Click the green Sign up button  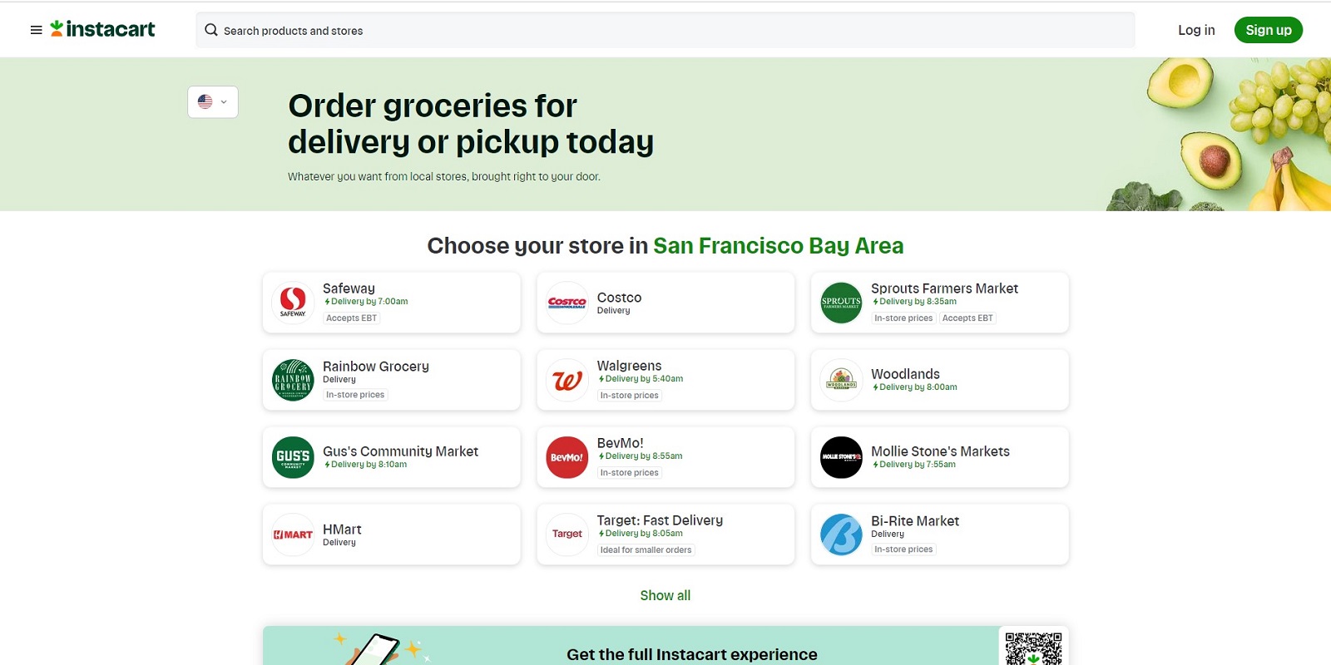pyautogui.click(x=1268, y=29)
